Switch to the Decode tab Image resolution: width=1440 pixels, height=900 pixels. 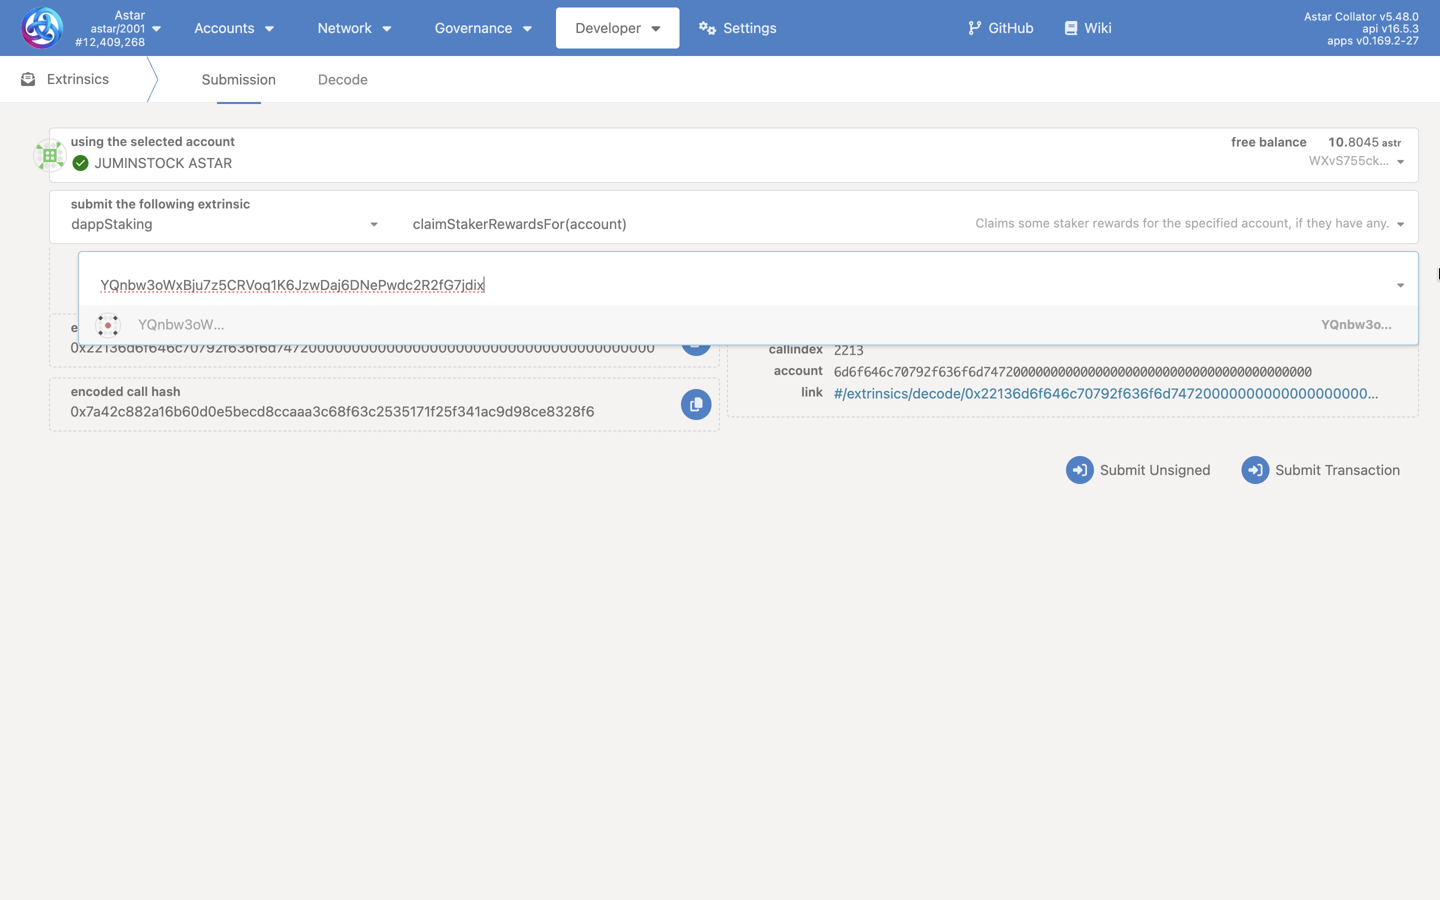[x=342, y=80]
